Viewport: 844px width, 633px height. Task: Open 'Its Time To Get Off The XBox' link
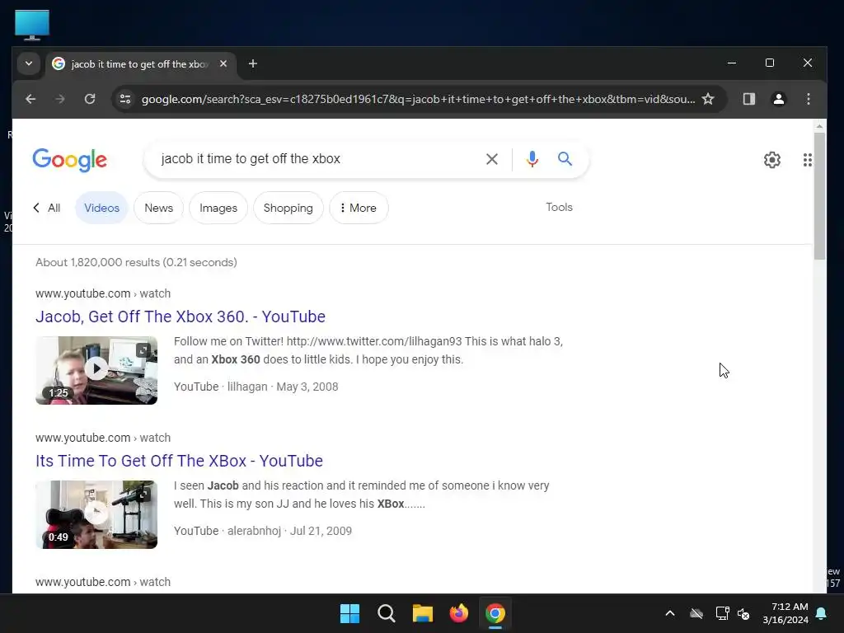coord(179,461)
